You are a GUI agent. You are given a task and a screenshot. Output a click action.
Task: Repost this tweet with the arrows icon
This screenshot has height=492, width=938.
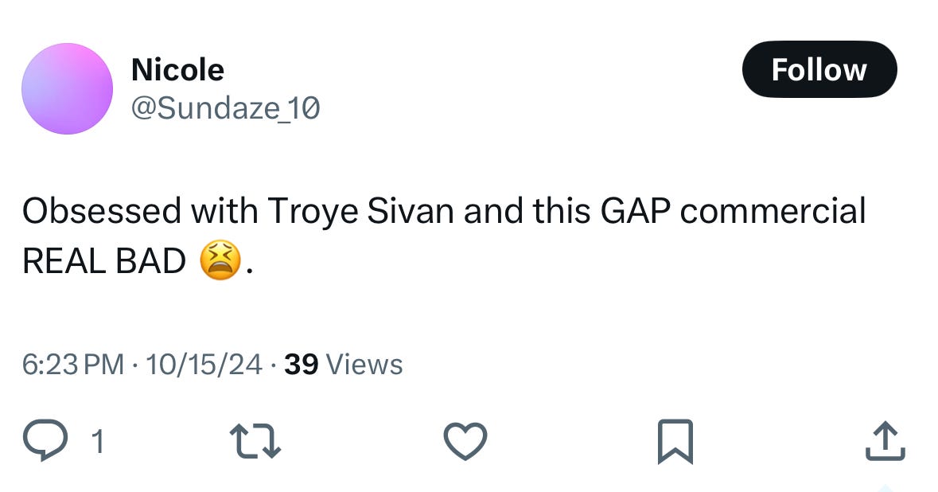[x=255, y=440]
